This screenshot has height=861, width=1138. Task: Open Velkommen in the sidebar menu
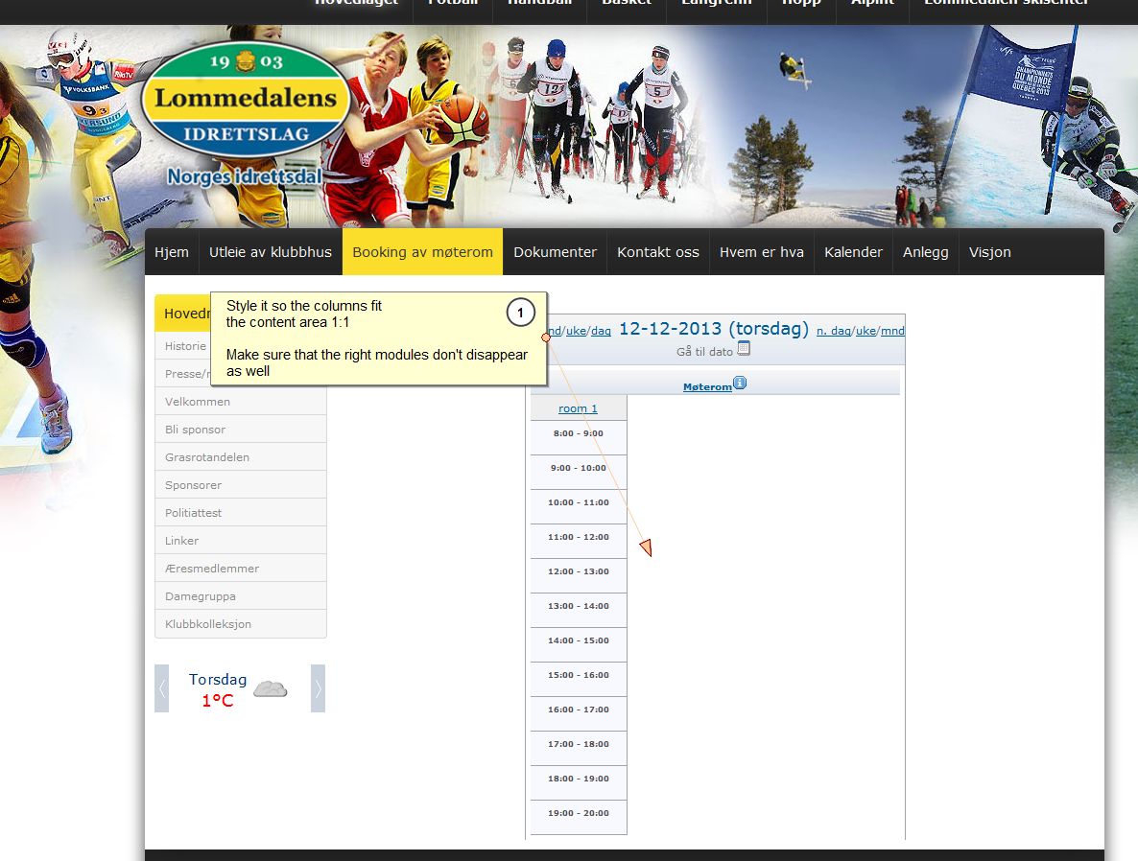click(240, 402)
